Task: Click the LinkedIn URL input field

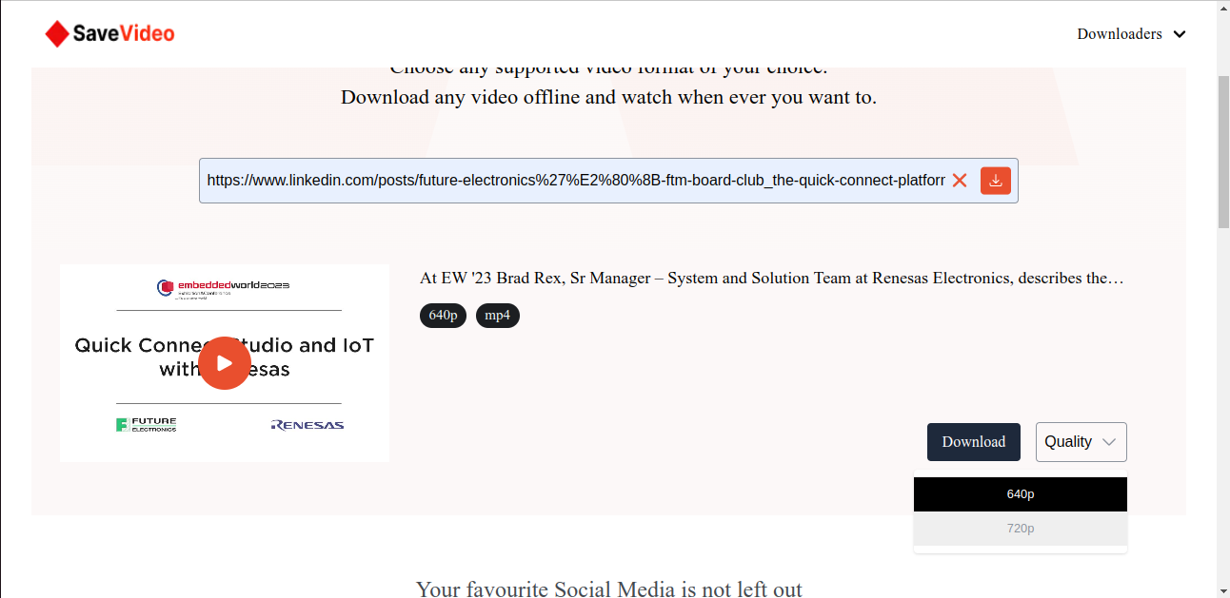Action: coord(576,181)
